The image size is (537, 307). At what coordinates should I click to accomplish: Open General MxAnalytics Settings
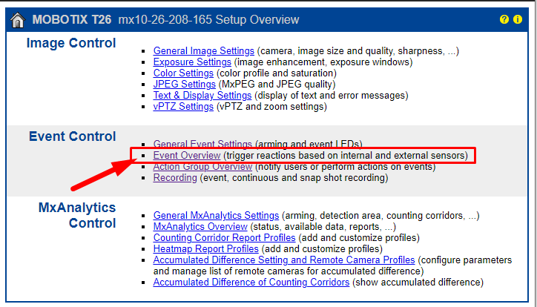(216, 215)
